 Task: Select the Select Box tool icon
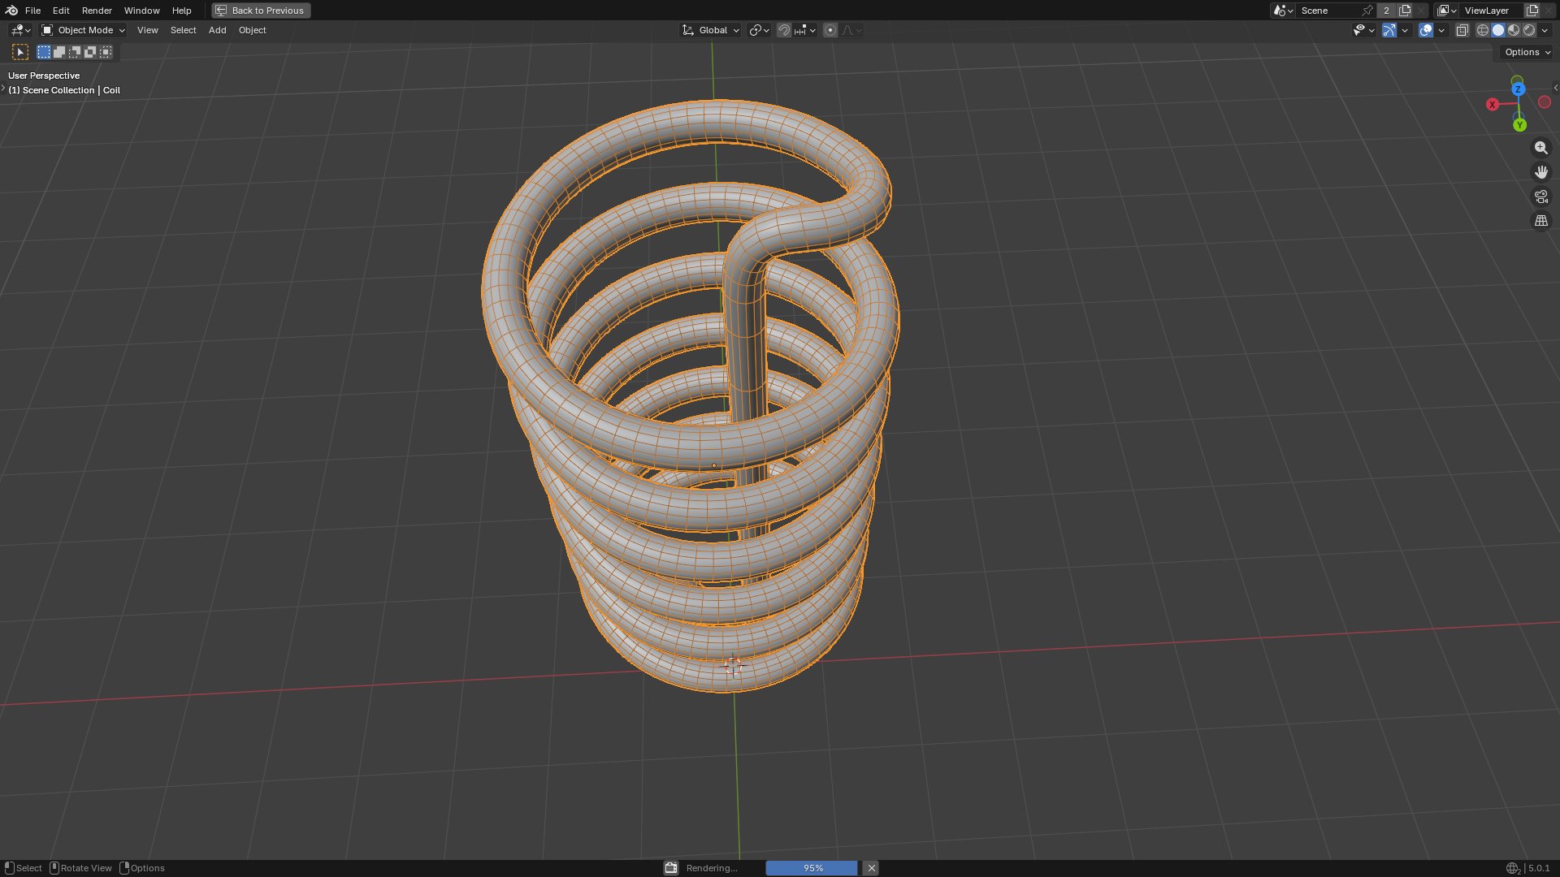tap(20, 52)
